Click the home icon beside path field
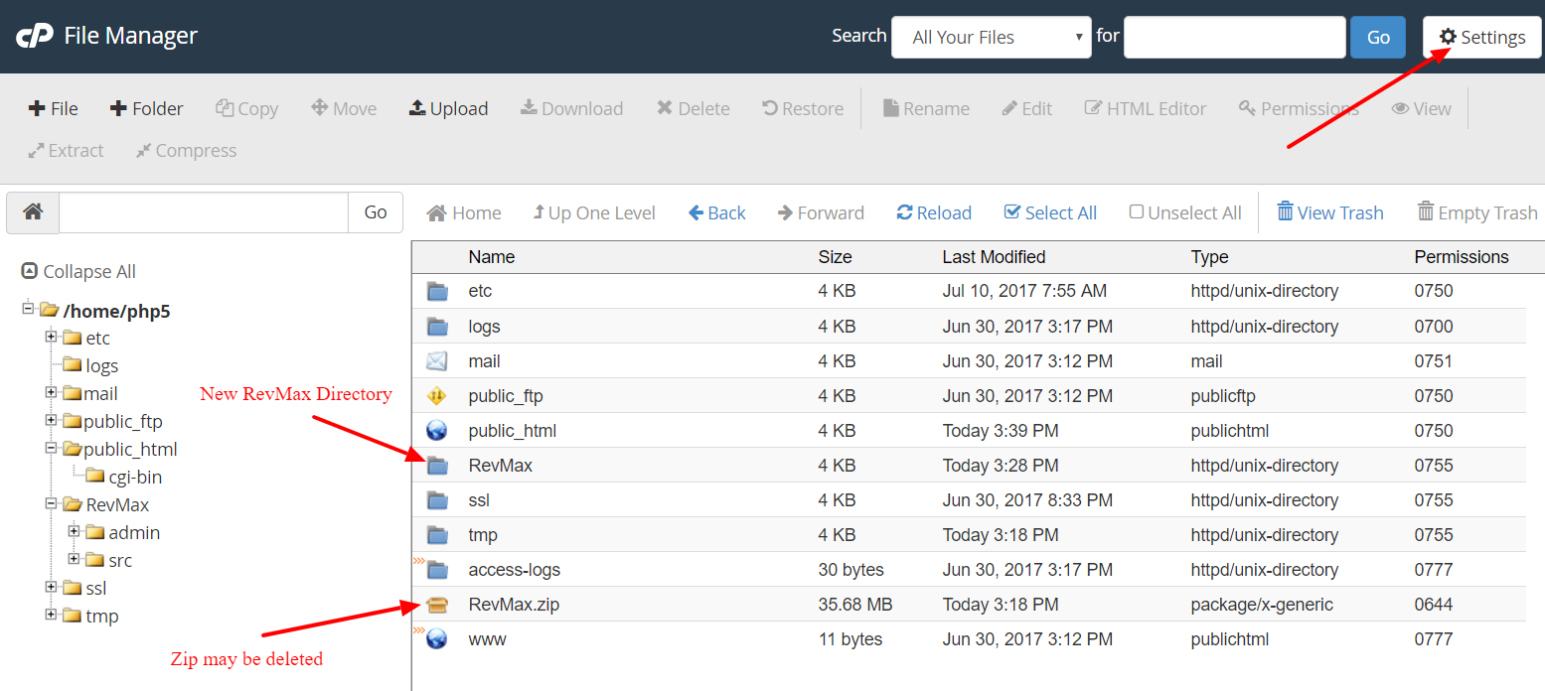Viewport: 1545px width, 691px height. 33,212
